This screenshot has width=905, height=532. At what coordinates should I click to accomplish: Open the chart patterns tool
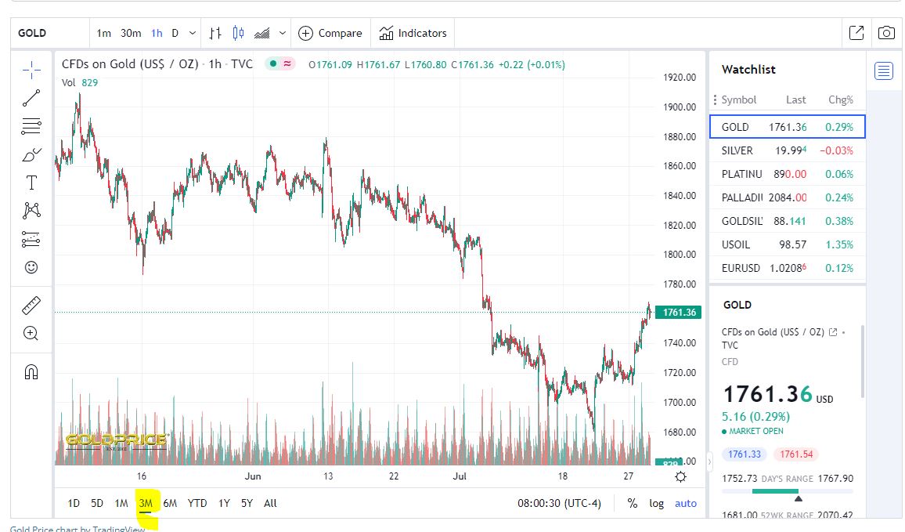coord(31,210)
